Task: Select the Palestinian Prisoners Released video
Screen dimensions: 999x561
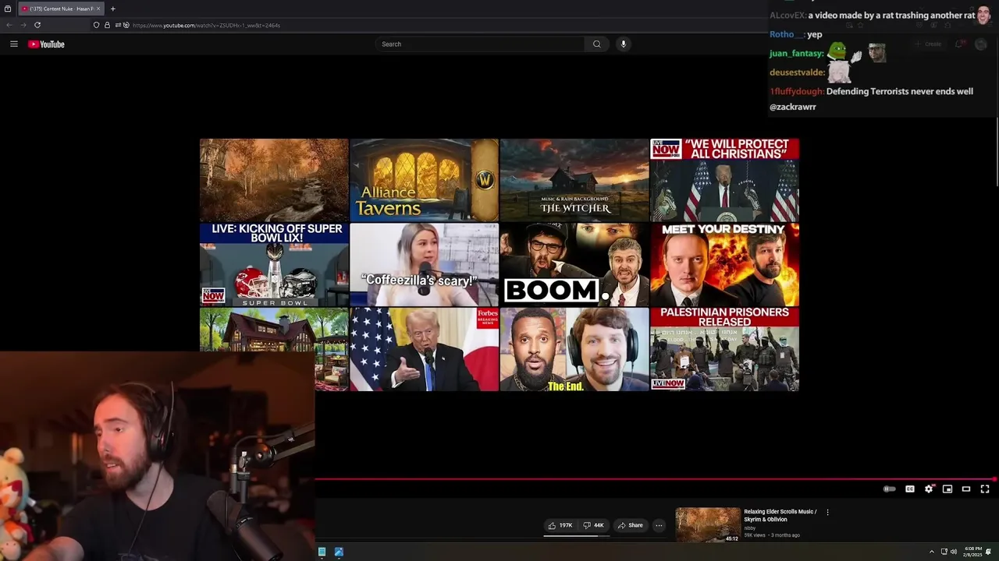Action: pos(724,349)
